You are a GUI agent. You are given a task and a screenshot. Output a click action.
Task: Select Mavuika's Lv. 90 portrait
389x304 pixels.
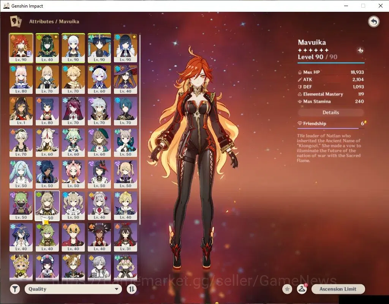[21, 48]
